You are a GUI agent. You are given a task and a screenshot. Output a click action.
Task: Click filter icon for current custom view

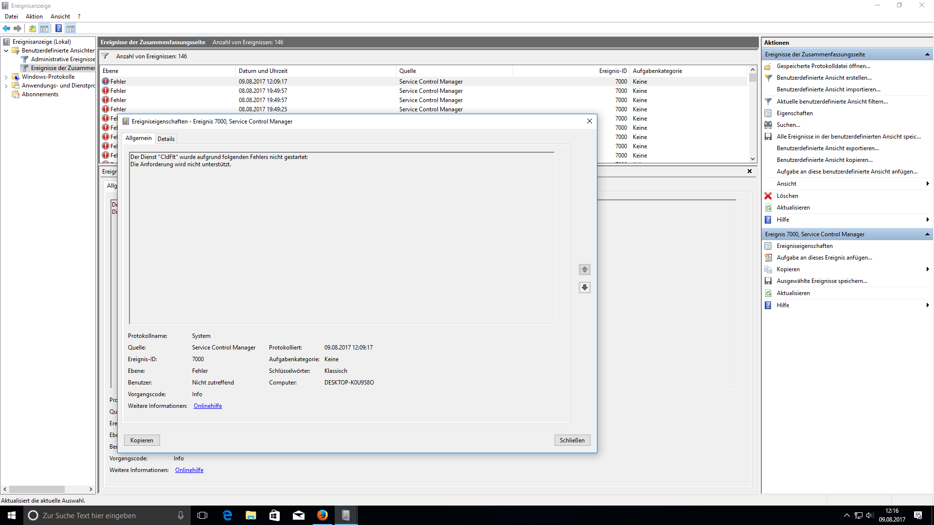pos(768,102)
